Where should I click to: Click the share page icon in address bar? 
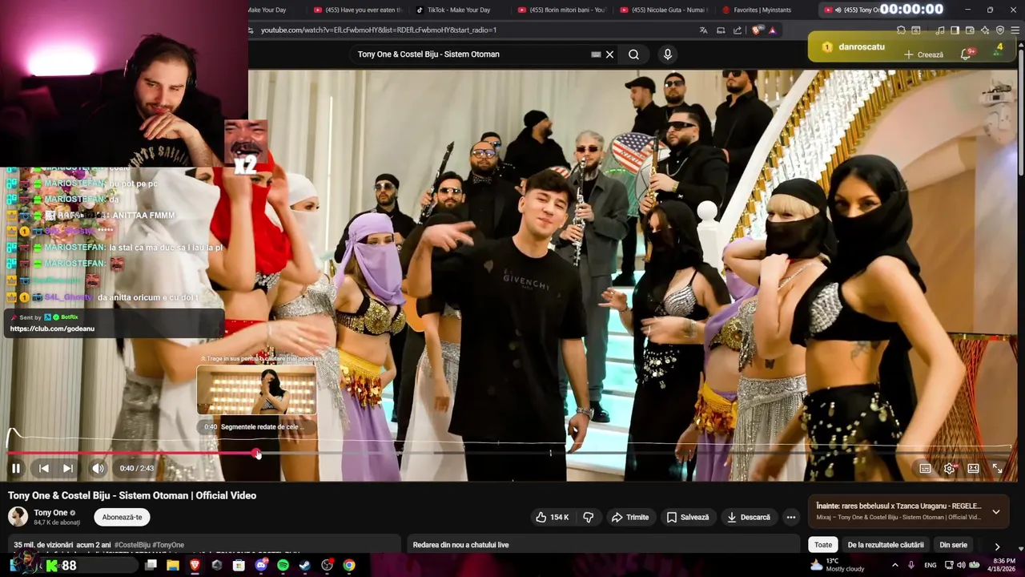(738, 30)
